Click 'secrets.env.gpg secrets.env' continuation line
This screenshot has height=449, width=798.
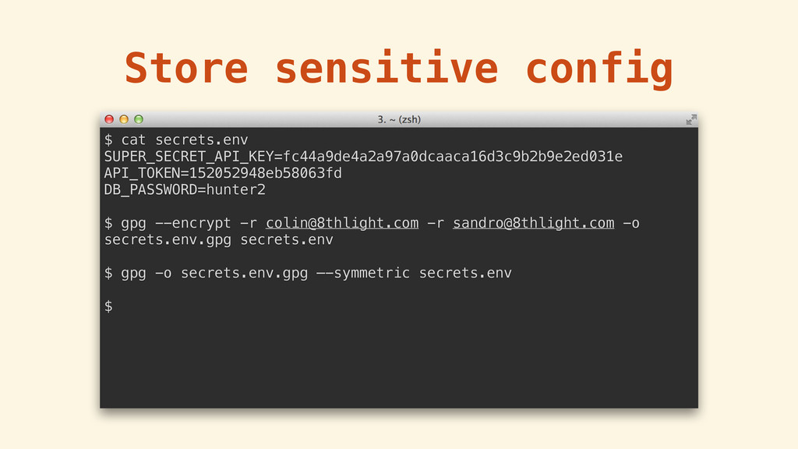(219, 240)
